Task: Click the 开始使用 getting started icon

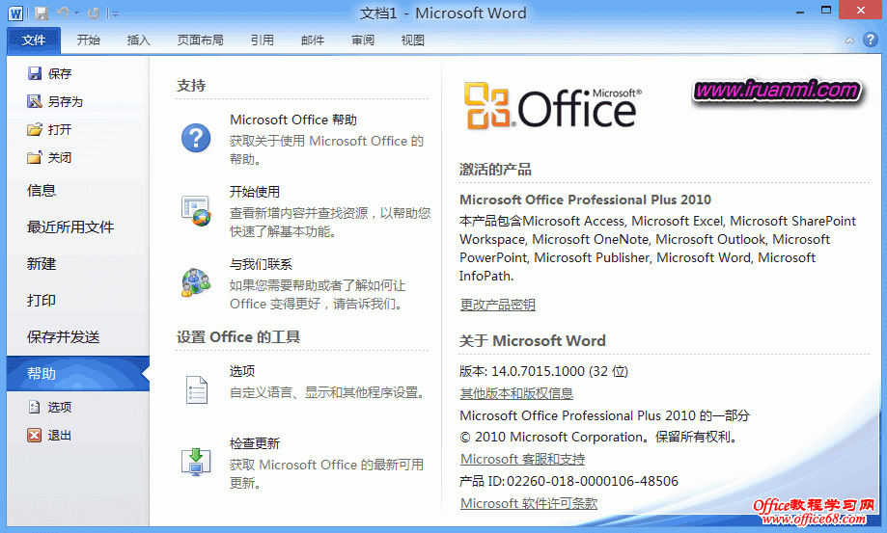Action: [196, 210]
